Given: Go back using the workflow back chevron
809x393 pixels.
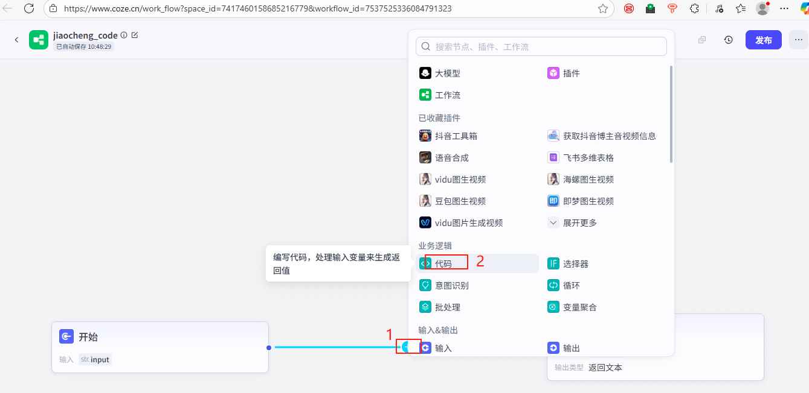Looking at the screenshot, I should pyautogui.click(x=16, y=40).
